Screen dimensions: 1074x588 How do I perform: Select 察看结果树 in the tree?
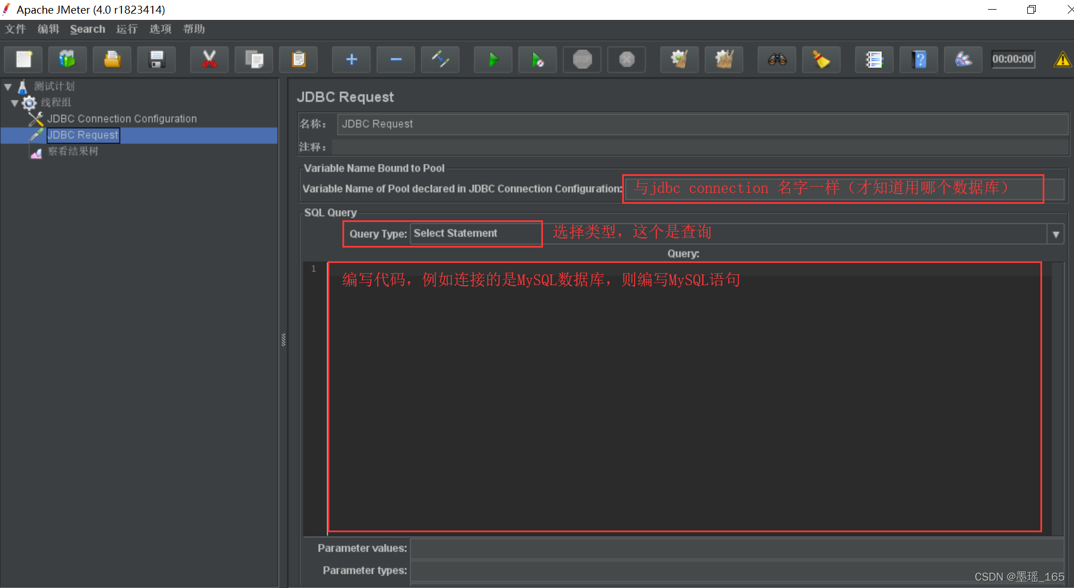point(73,151)
